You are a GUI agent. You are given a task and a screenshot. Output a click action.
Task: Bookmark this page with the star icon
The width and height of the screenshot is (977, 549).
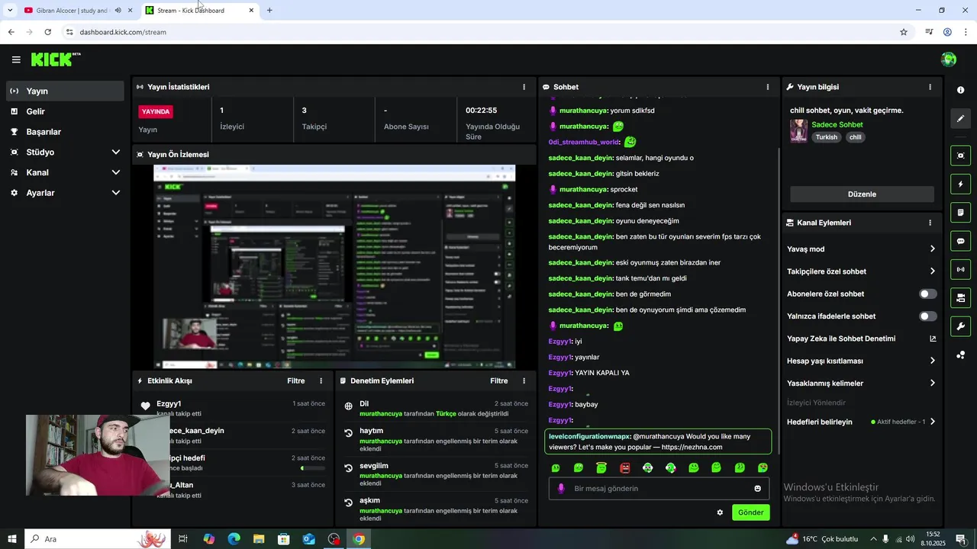click(904, 32)
